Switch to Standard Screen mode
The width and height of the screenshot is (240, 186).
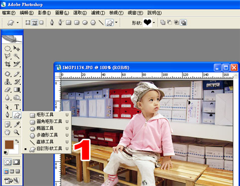[x=6, y=171]
